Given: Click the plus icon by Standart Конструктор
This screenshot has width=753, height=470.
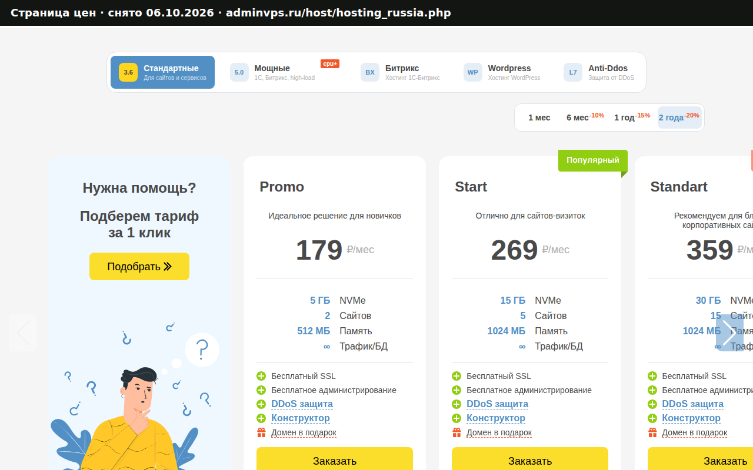Looking at the screenshot, I should pos(652,418).
